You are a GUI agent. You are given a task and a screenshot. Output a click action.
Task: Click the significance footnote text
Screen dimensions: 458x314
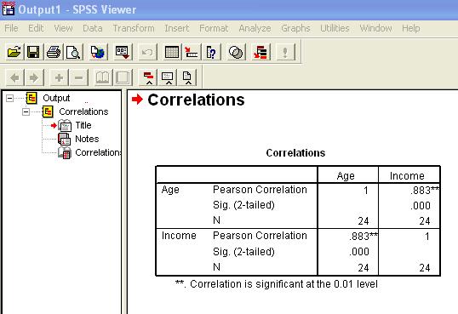277,284
